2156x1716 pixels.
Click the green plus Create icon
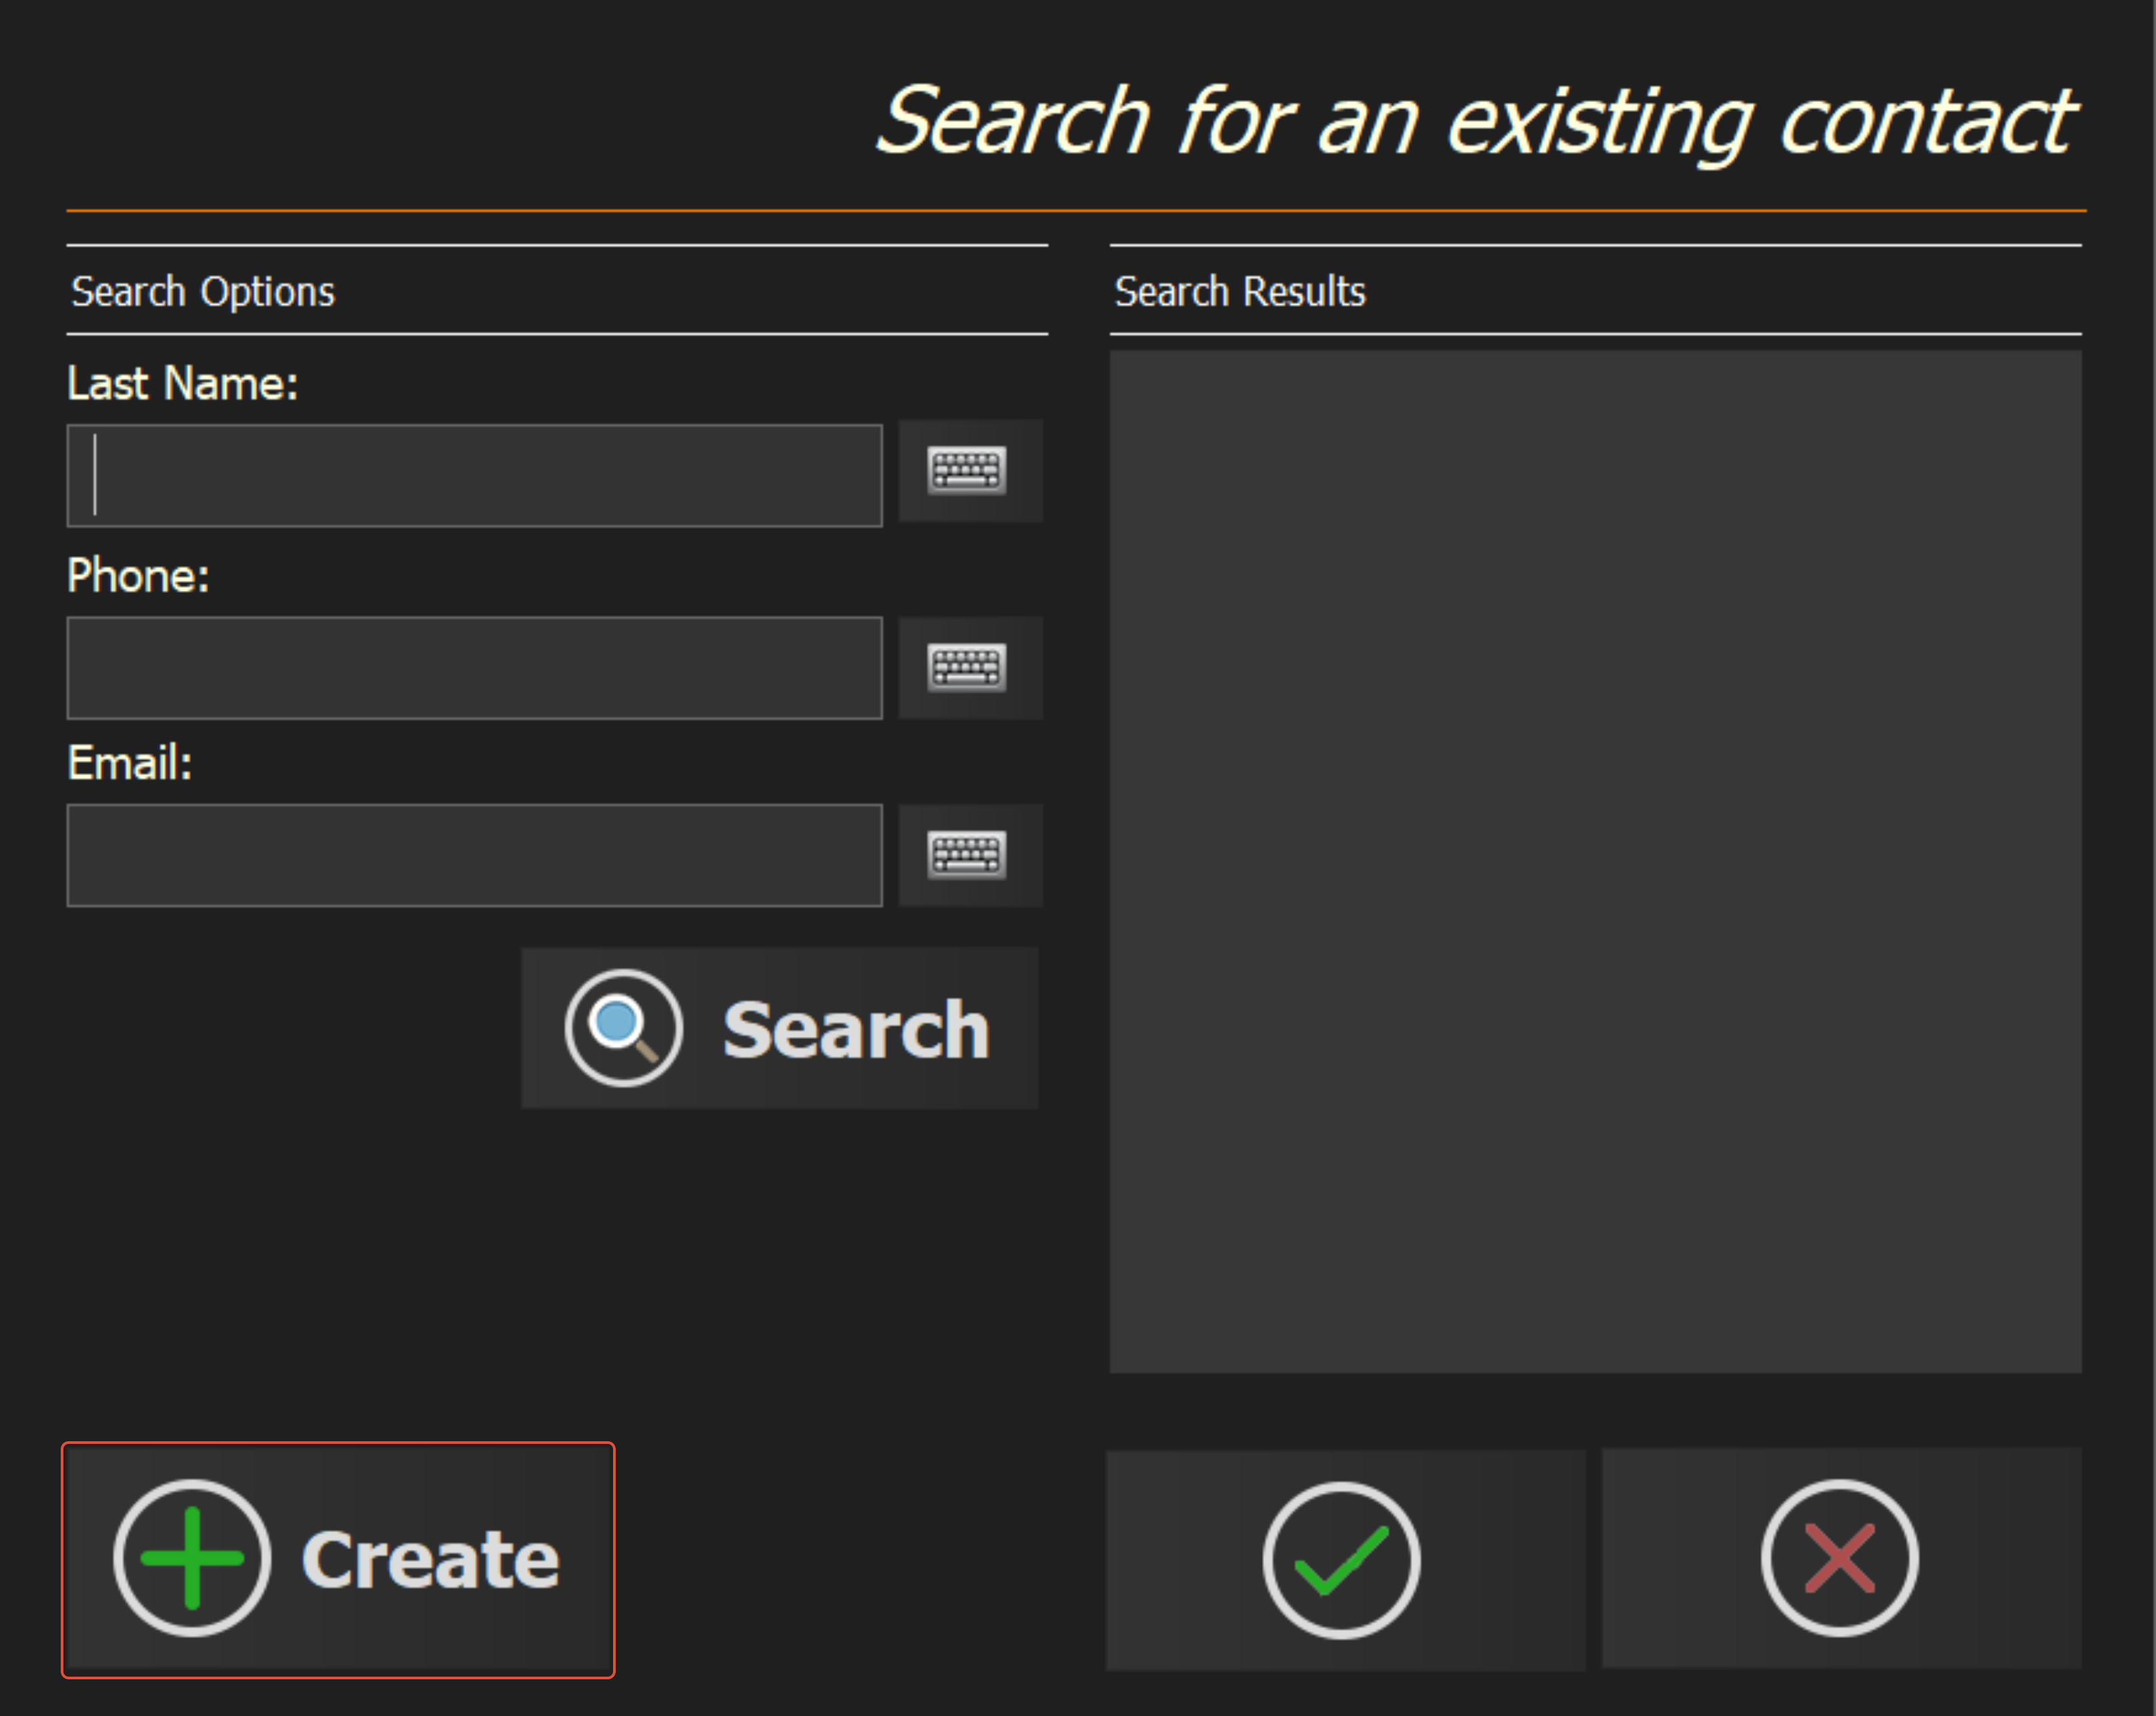(192, 1558)
